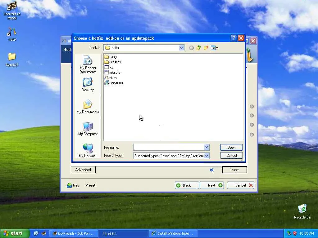Go to Desktop in the places bar

pos(88,85)
